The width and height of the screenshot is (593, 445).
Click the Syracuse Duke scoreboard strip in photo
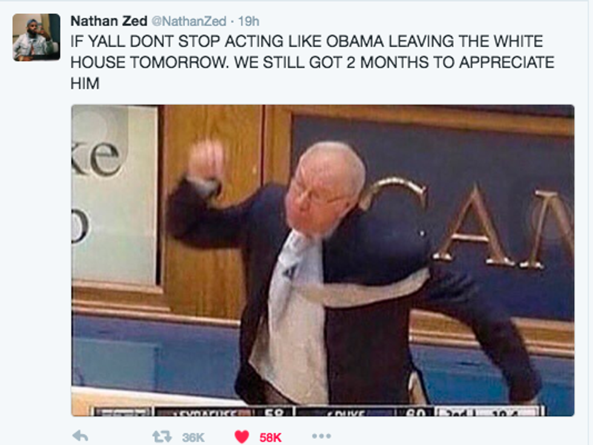pos(318,411)
